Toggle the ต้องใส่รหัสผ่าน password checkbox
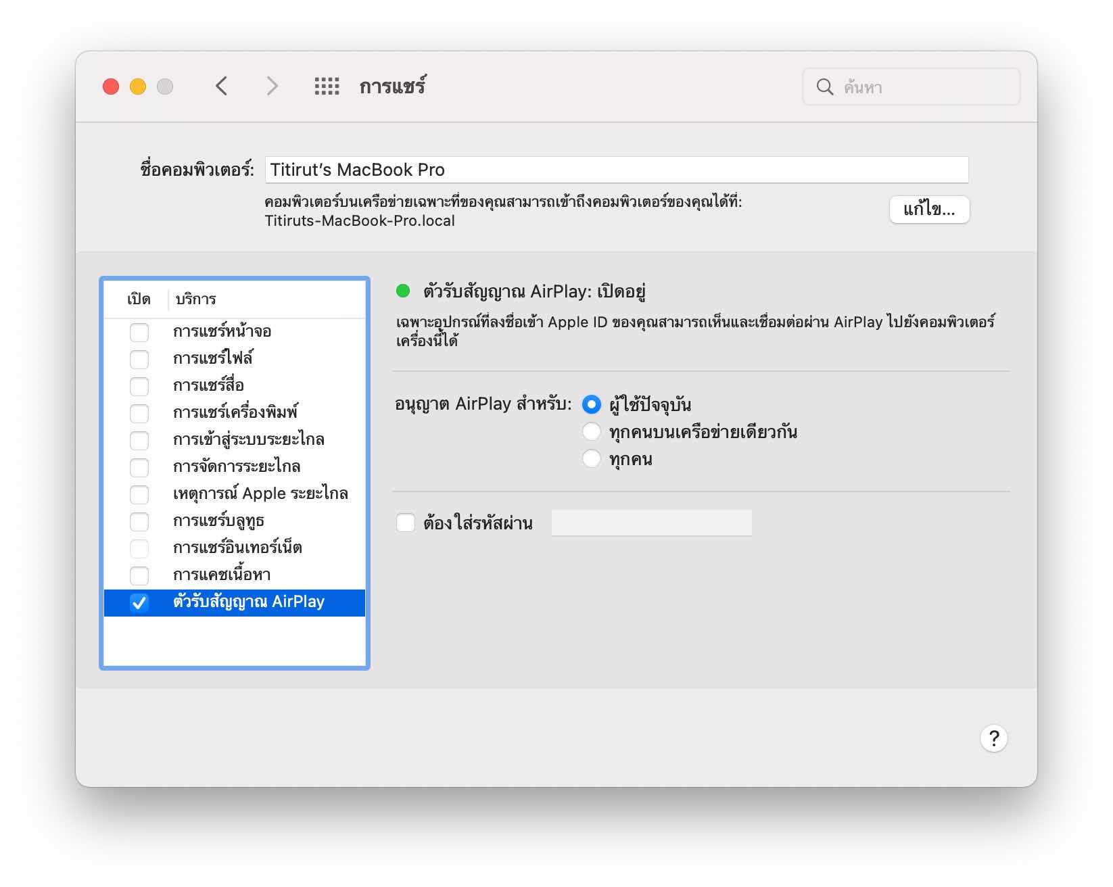 (406, 523)
